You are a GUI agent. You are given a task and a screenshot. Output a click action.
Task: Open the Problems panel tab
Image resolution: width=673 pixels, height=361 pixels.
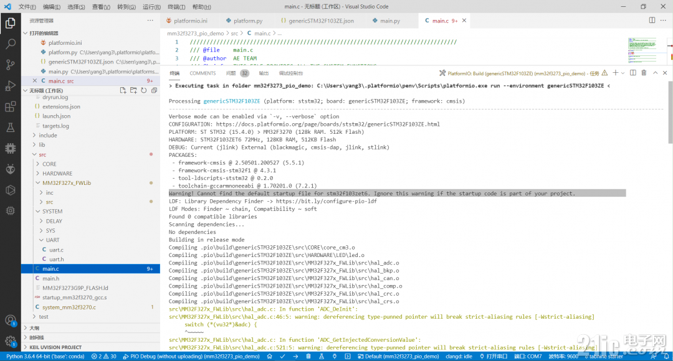pyautogui.click(x=237, y=73)
